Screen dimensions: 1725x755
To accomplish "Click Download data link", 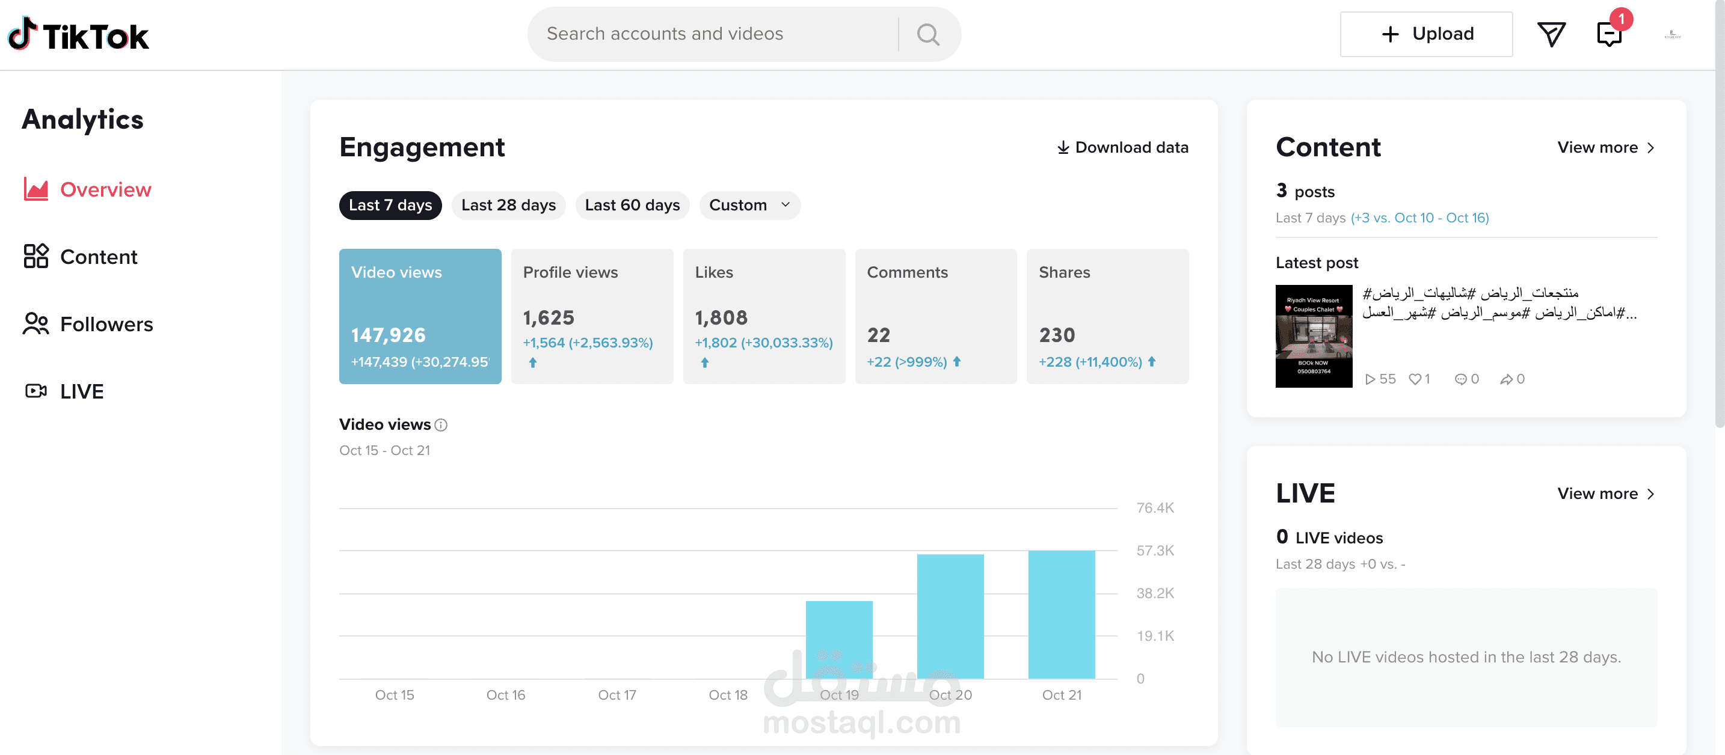I will 1122,148.
